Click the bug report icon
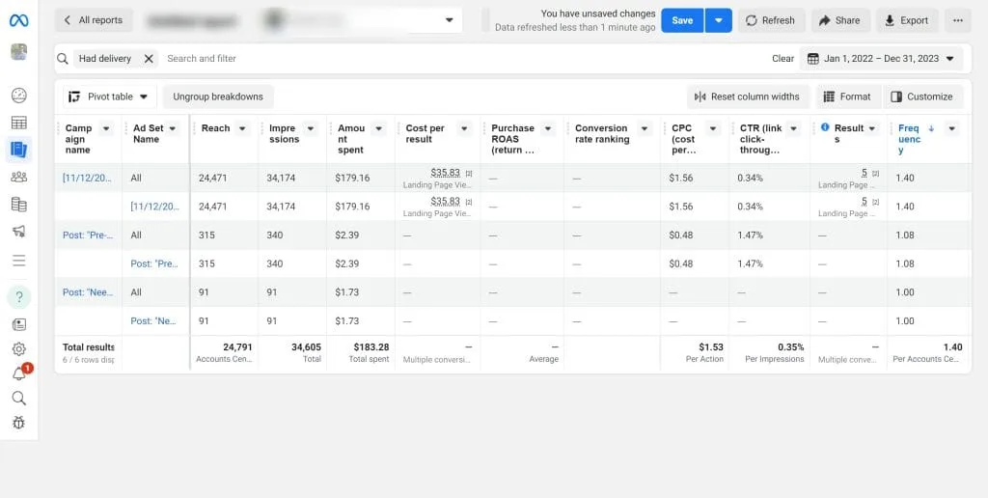The height and width of the screenshot is (498, 988). coord(19,423)
